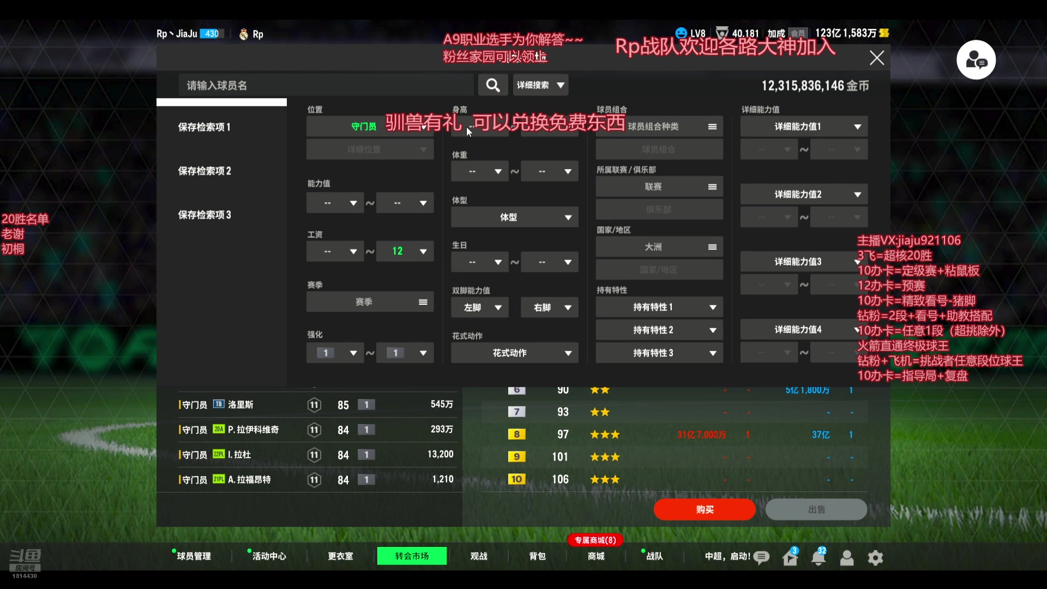Open the minimum 能力值 dropdown
Image resolution: width=1047 pixels, height=589 pixels.
(335, 203)
